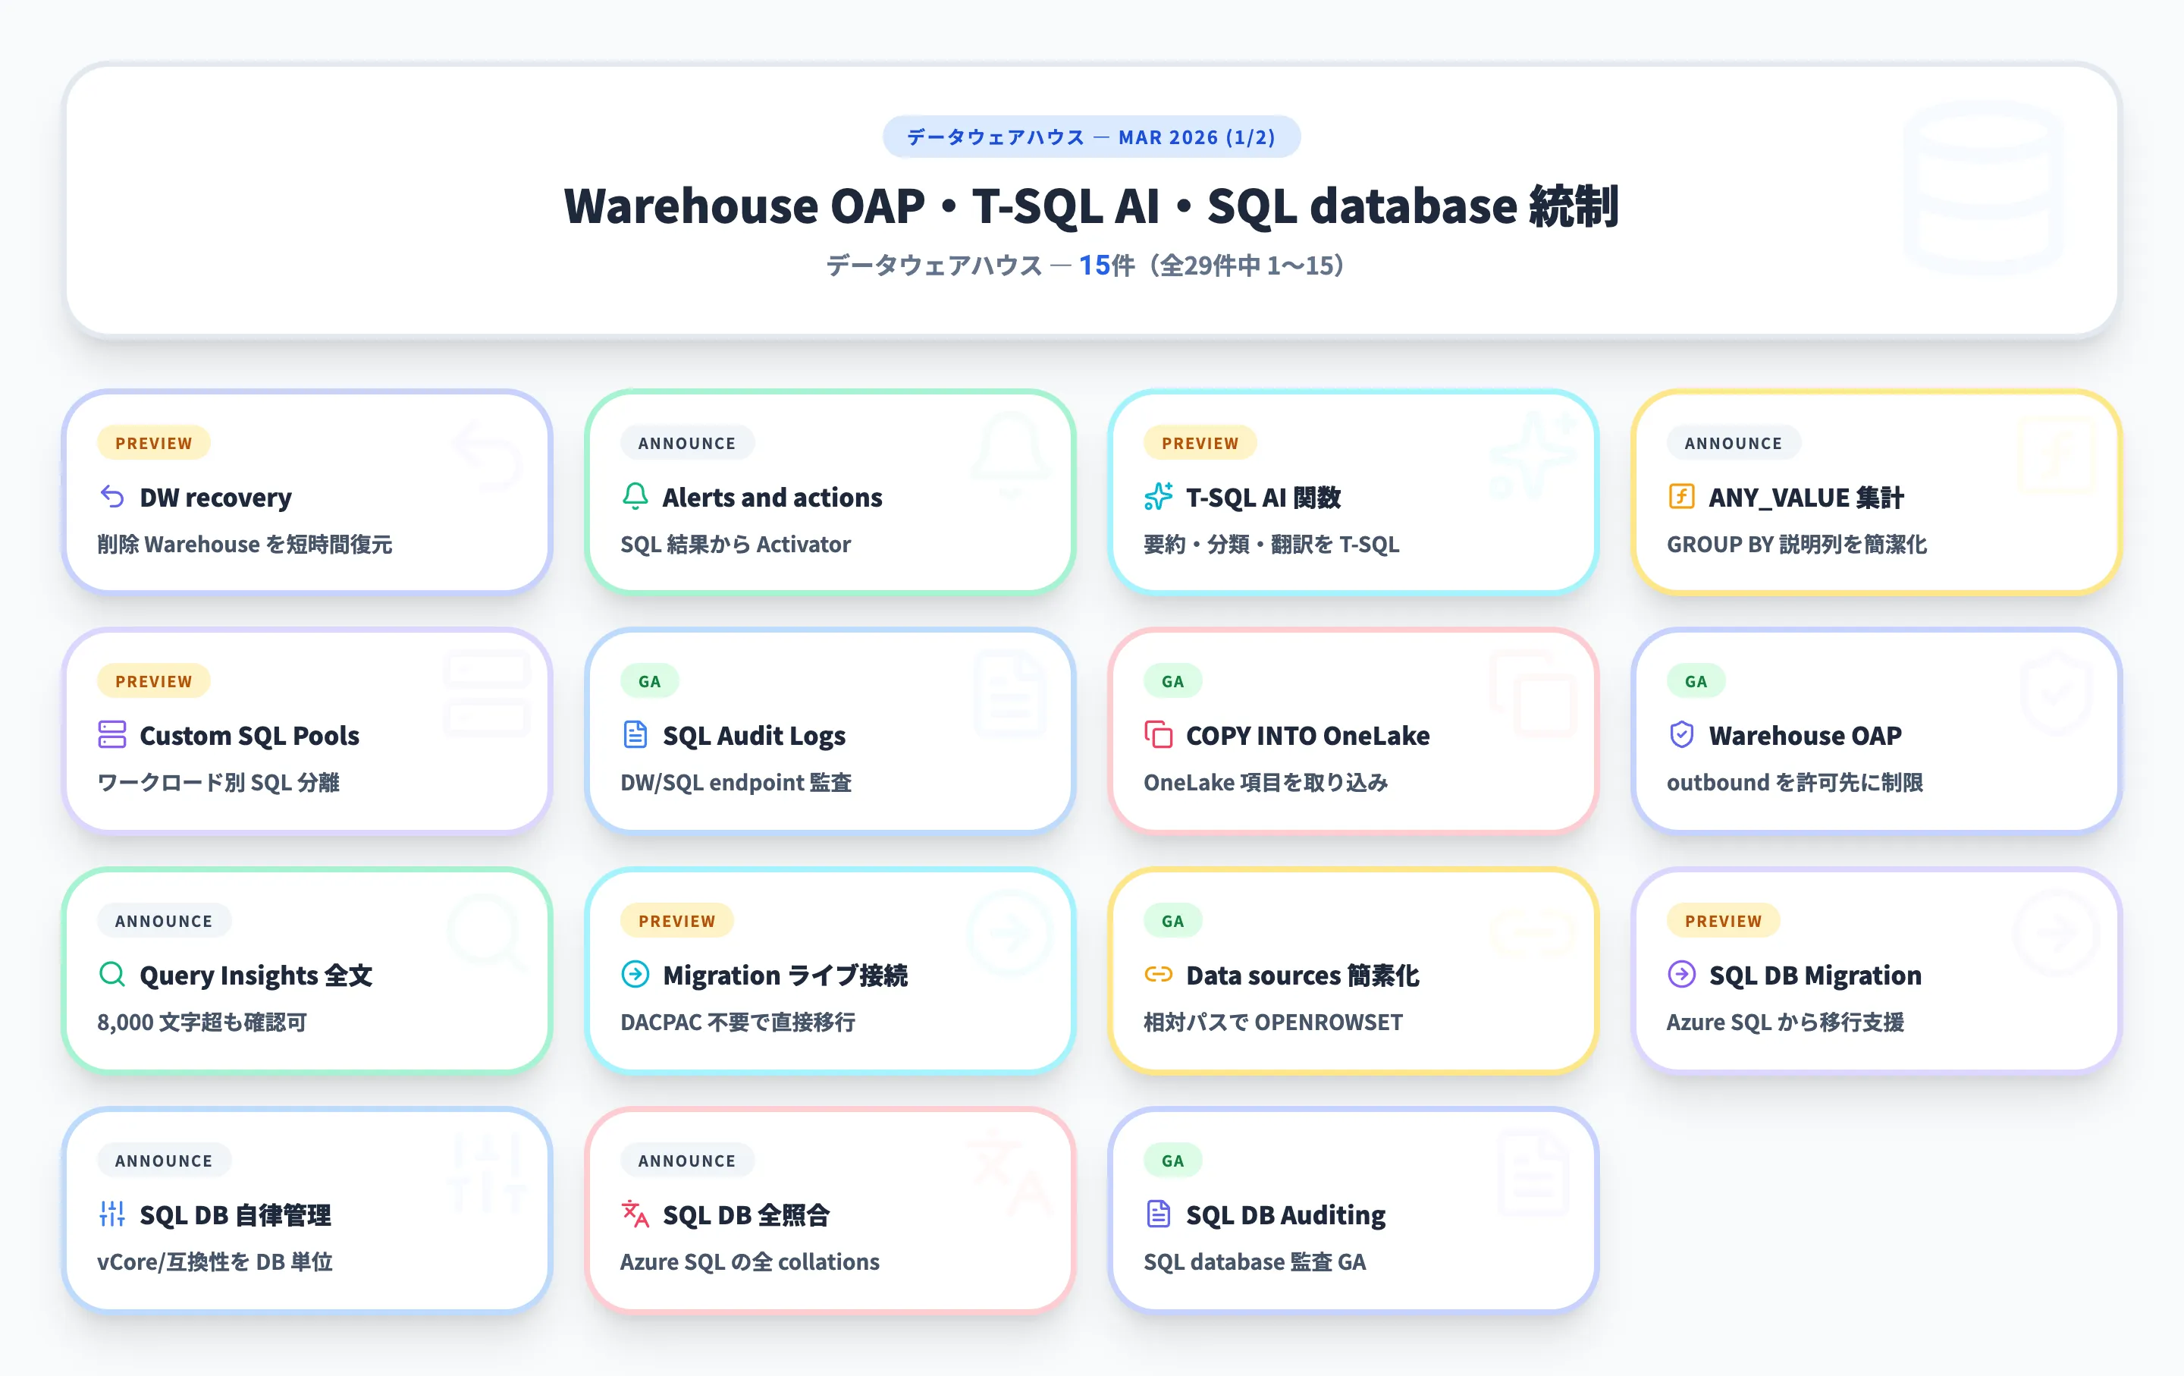Click the magnifier icon beside Query Insights 全文
This screenshot has height=1376, width=2184.
pyautogui.click(x=112, y=974)
